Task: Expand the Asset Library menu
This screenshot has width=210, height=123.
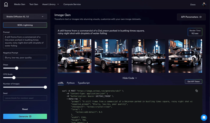Action: (50, 4)
